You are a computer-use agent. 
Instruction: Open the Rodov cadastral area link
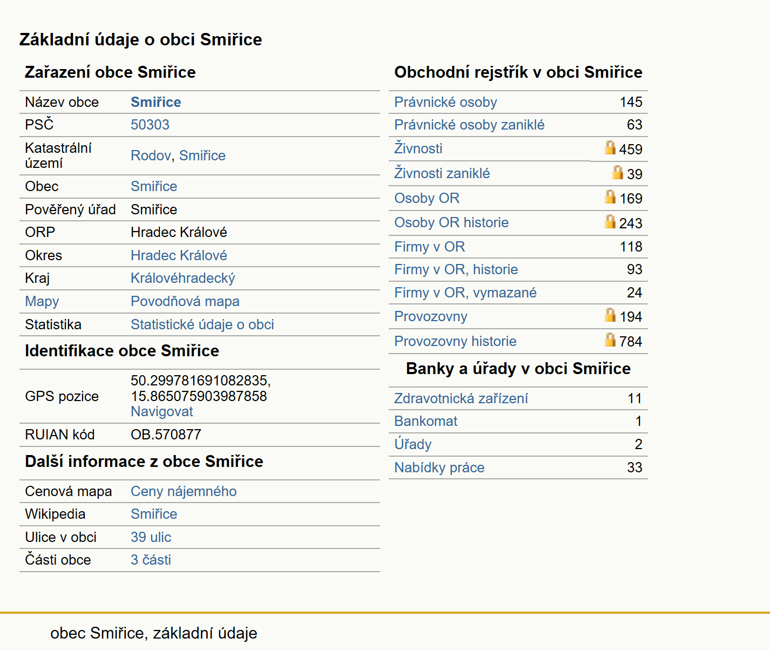click(x=151, y=155)
